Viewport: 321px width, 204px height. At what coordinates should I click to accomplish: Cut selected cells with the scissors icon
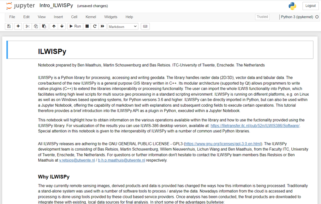coord(28,26)
